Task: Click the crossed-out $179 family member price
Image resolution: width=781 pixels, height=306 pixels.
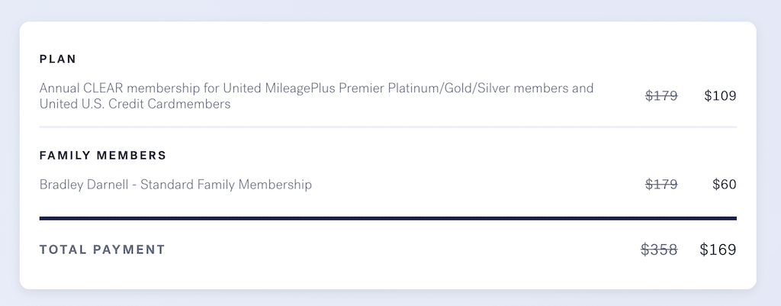Action: [661, 185]
